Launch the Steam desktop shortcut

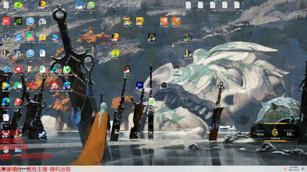pos(42,134)
